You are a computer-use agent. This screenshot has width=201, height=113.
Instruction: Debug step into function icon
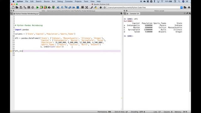66,8
